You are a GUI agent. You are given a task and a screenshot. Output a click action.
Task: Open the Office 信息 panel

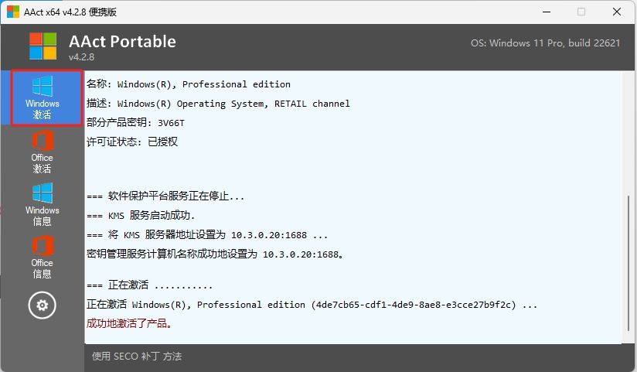click(x=43, y=258)
